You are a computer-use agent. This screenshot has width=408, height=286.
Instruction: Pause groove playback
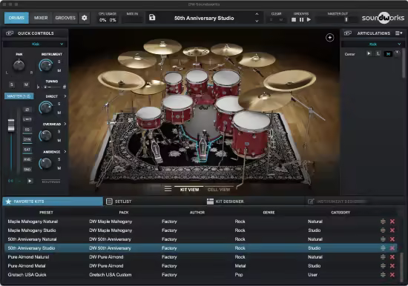coord(301,19)
